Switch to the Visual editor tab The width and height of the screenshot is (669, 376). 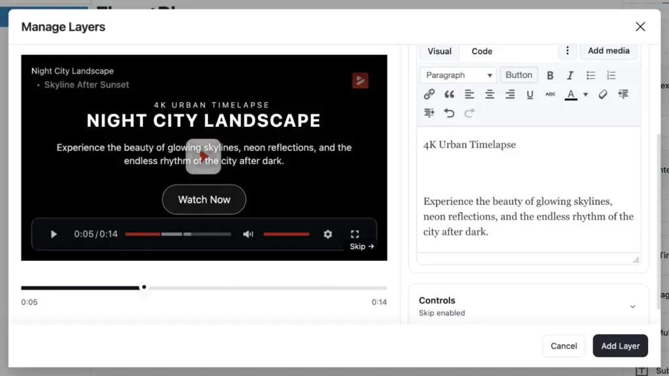(x=439, y=51)
